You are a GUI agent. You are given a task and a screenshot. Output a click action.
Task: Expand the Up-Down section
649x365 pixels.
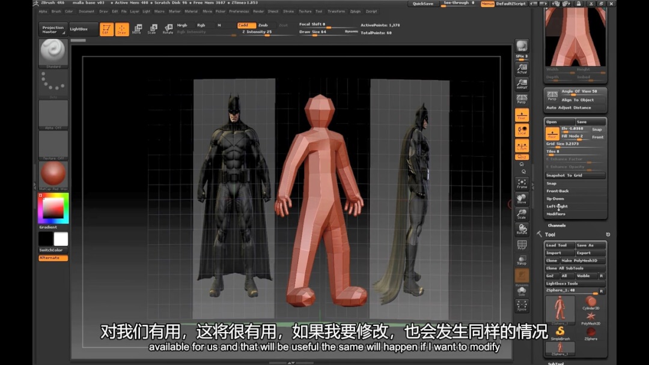pos(555,199)
